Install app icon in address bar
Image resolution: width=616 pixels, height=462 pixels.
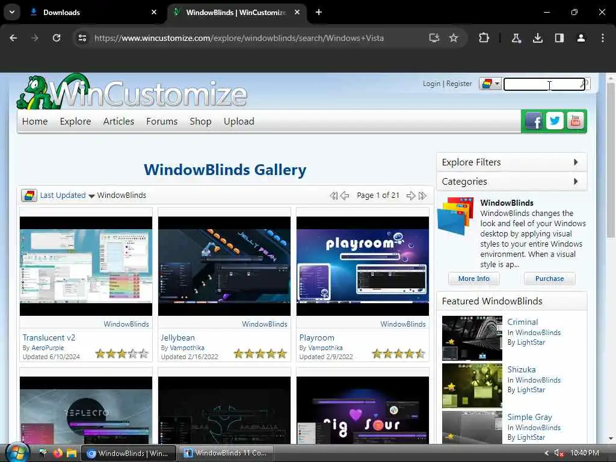(x=434, y=38)
